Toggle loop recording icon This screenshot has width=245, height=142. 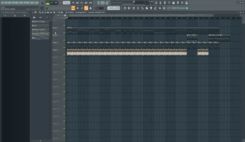click(90, 3)
